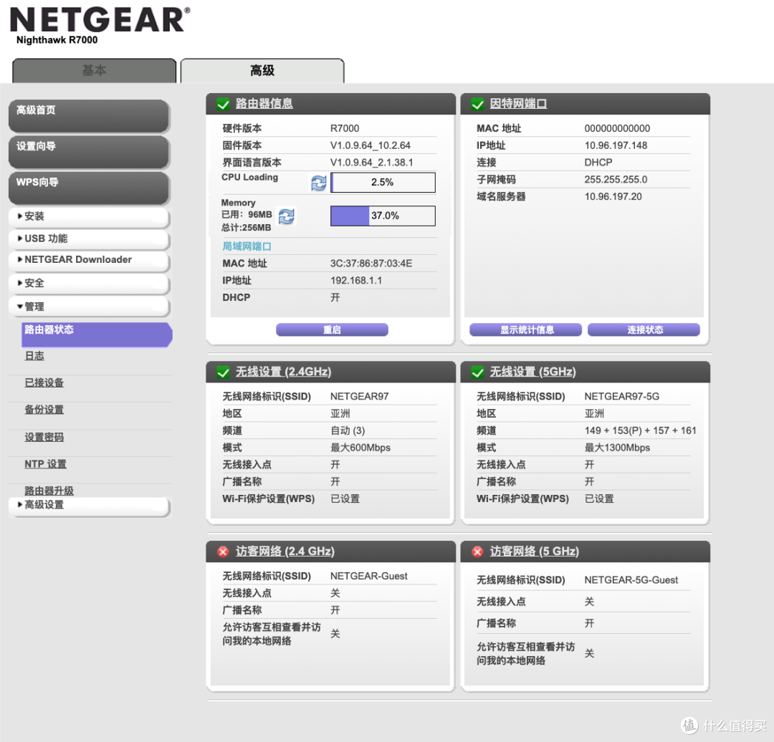Open the 访客网络 (5 GHz) header link
This screenshot has height=742, width=774.
coord(535,551)
